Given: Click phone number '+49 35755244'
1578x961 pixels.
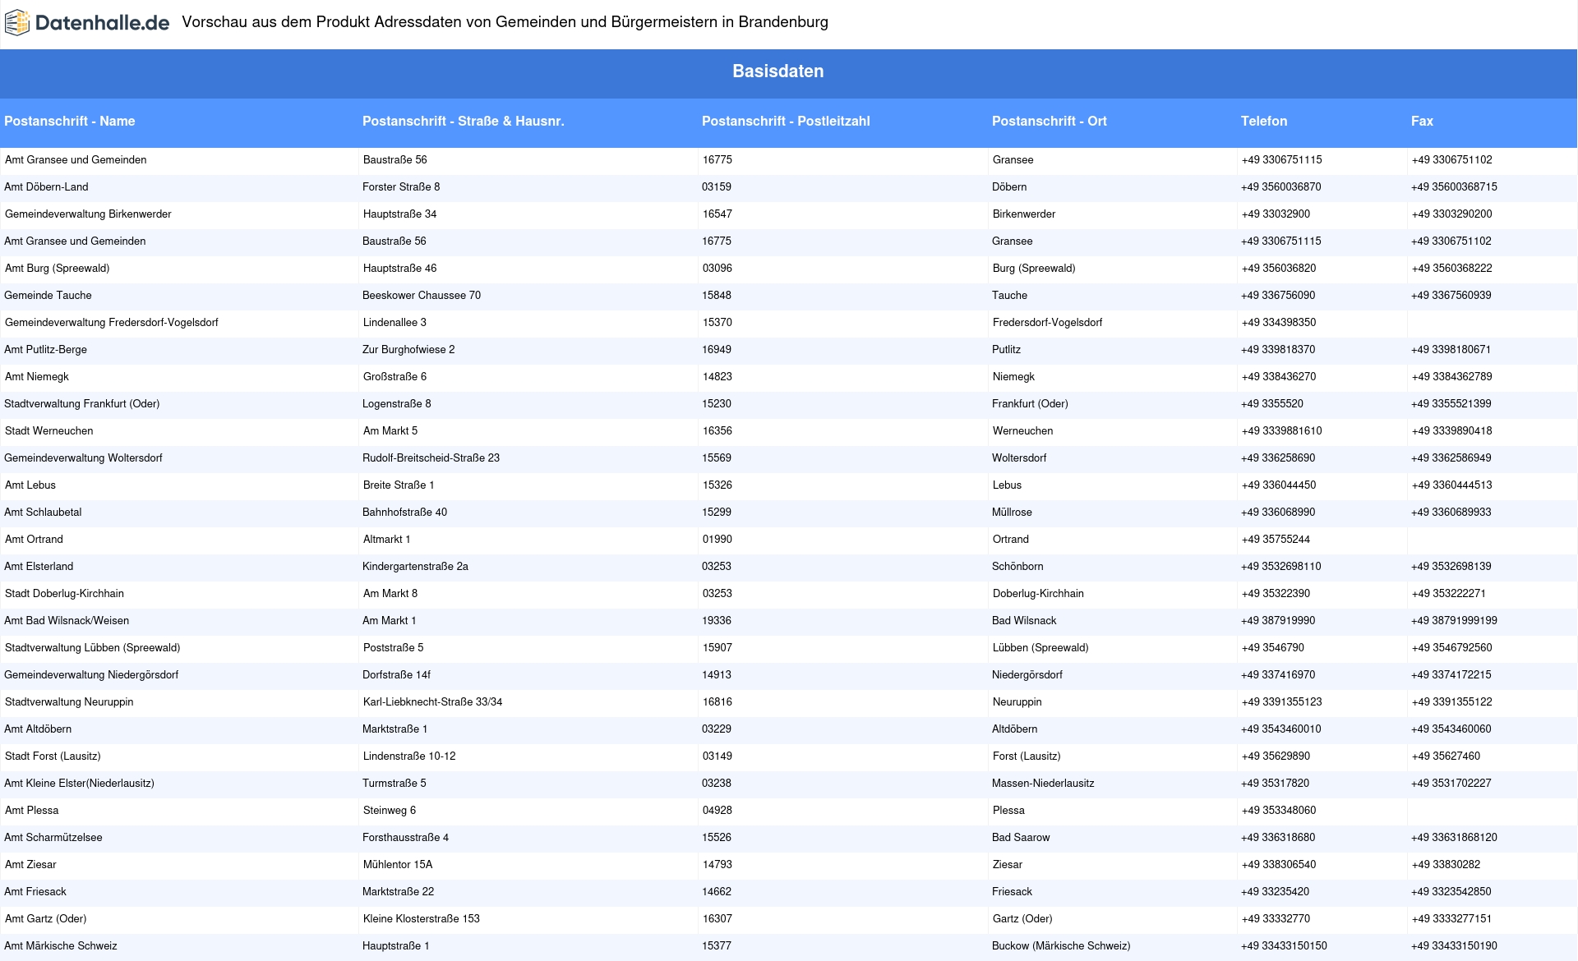Looking at the screenshot, I should click(x=1276, y=539).
